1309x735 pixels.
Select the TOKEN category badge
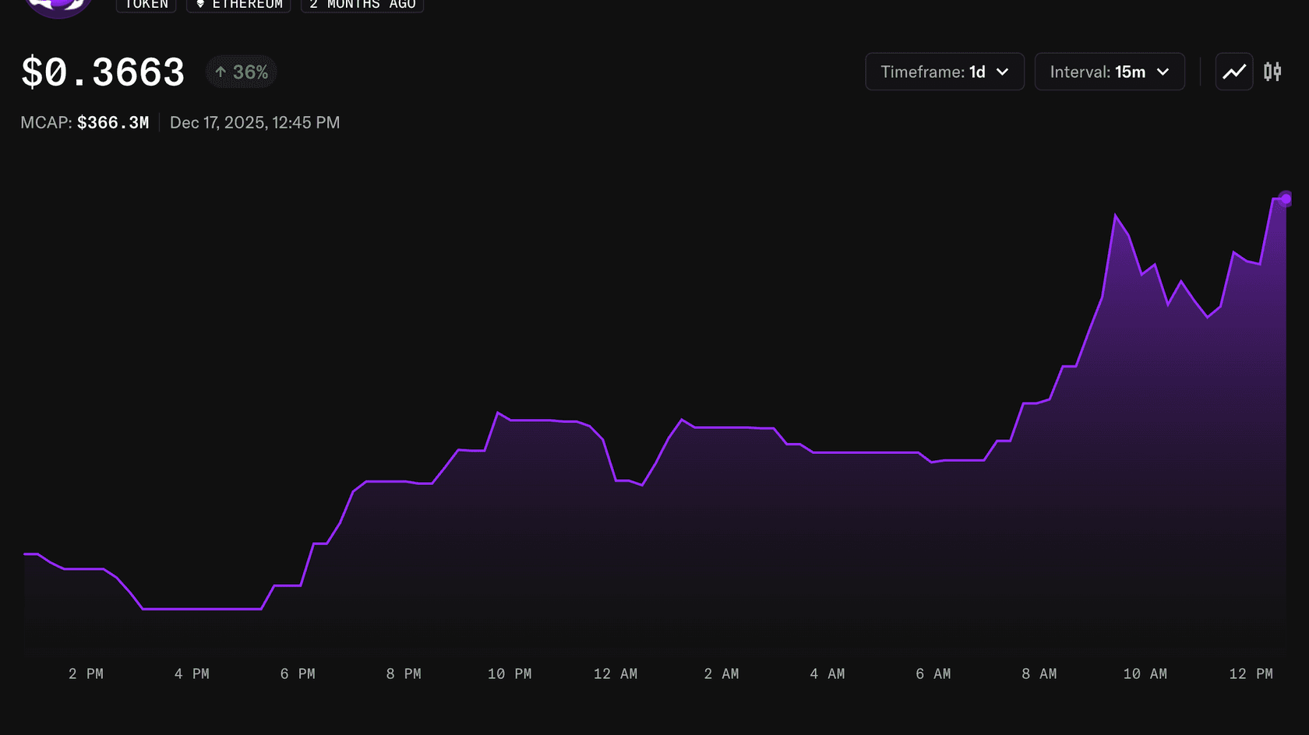(x=146, y=4)
